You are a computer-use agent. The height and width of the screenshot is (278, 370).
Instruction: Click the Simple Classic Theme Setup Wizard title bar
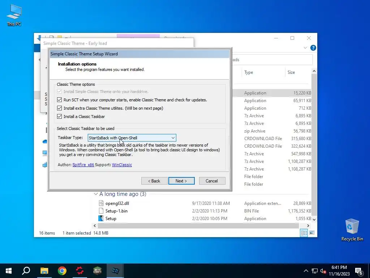(140, 54)
